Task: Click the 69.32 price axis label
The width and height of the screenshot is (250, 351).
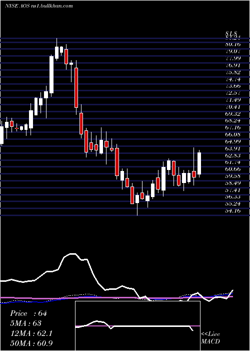Action: [233, 114]
